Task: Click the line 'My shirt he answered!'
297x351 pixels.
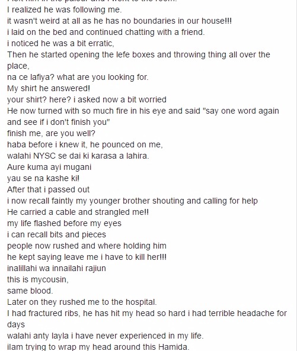Action: click(x=49, y=88)
